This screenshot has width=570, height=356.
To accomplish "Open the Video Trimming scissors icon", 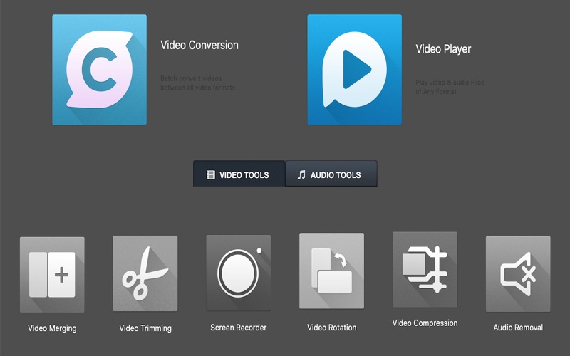I will (145, 274).
